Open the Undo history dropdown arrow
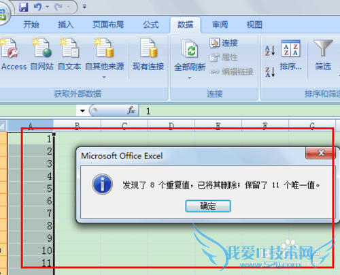 pyautogui.click(x=48, y=7)
